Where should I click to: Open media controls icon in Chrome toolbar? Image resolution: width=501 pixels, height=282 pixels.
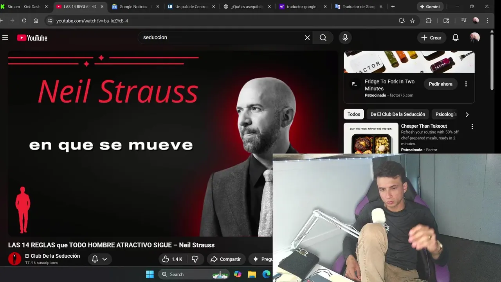click(x=464, y=21)
